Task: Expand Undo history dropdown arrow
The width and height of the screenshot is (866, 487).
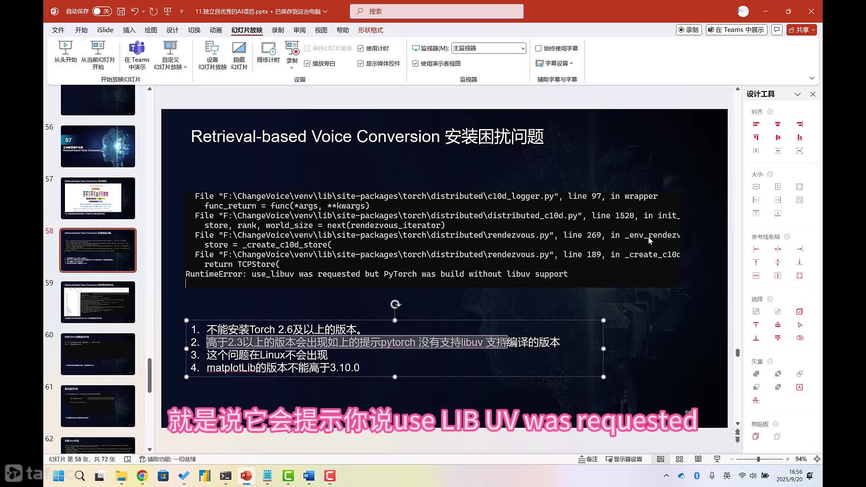Action: click(x=143, y=11)
